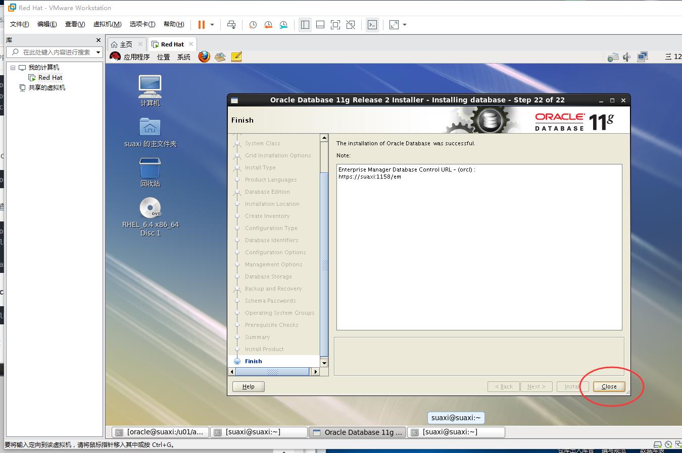682x453 pixels.
Task: Click the volume speaker tray icon
Action: [x=627, y=57]
